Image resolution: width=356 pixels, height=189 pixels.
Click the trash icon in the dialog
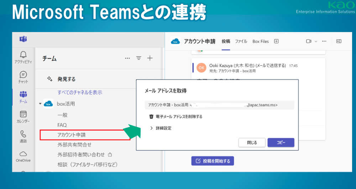click(x=151, y=117)
